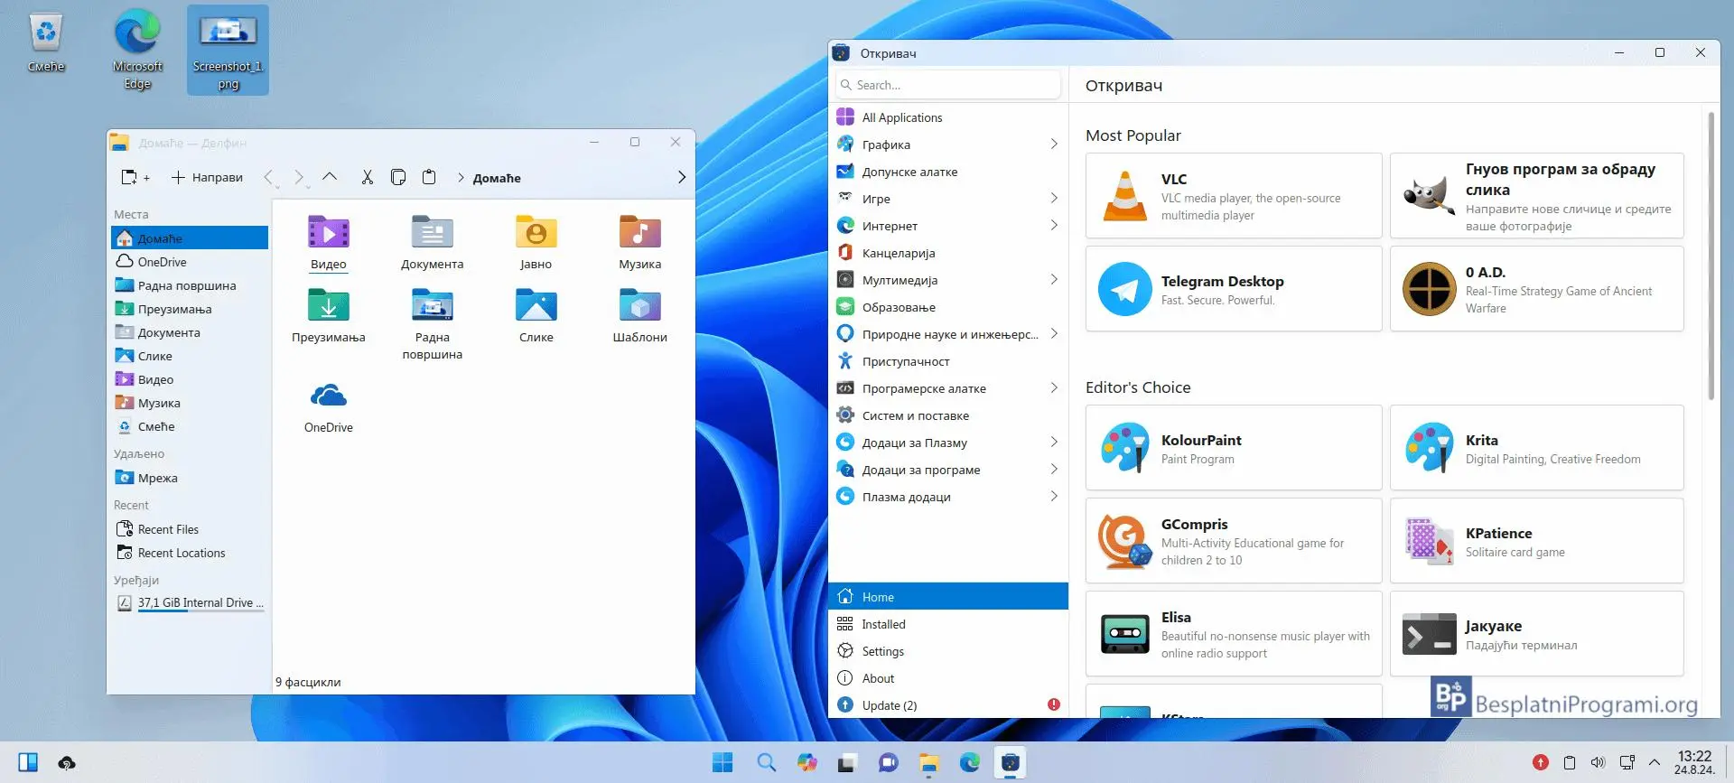This screenshot has width=1734, height=783.
Task: Open new tab icon in Dolphin toolbar
Action: [x=135, y=177]
